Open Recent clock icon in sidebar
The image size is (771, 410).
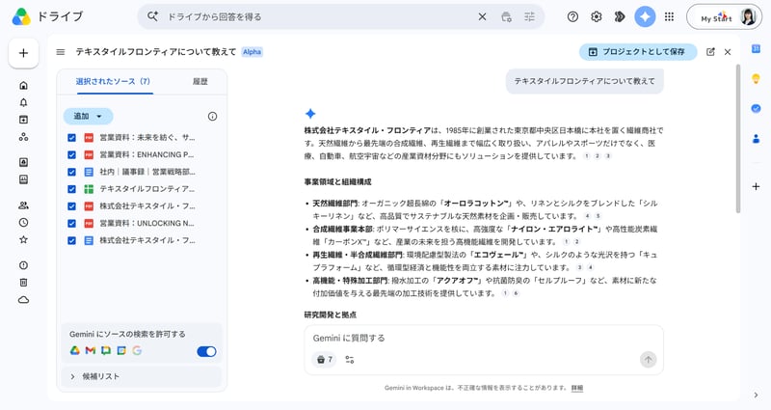(x=23, y=223)
